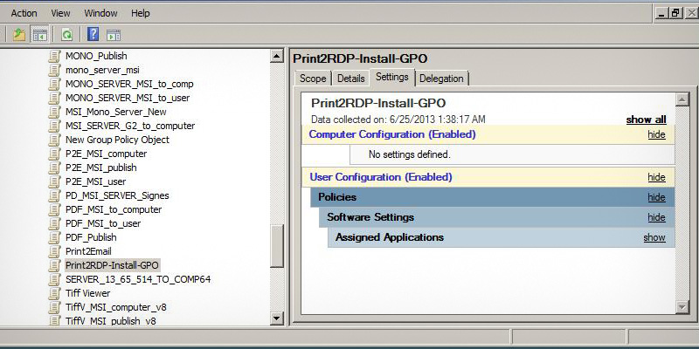Select the Print2Email GPO icon

pos(54,251)
